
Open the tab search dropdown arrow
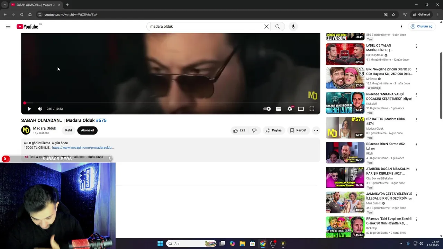tap(4, 4)
